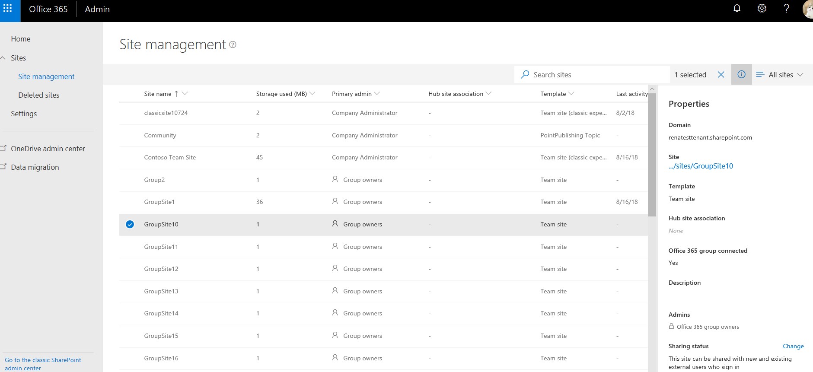Open the Site name column dropdown chevron
The height and width of the screenshot is (372, 813).
pos(185,93)
